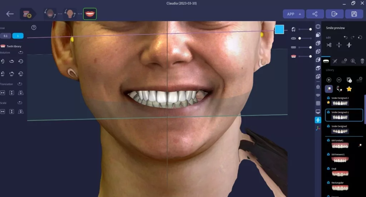Select the four-point plane tool in Edit
The image size is (366, 197).
(x=349, y=45)
